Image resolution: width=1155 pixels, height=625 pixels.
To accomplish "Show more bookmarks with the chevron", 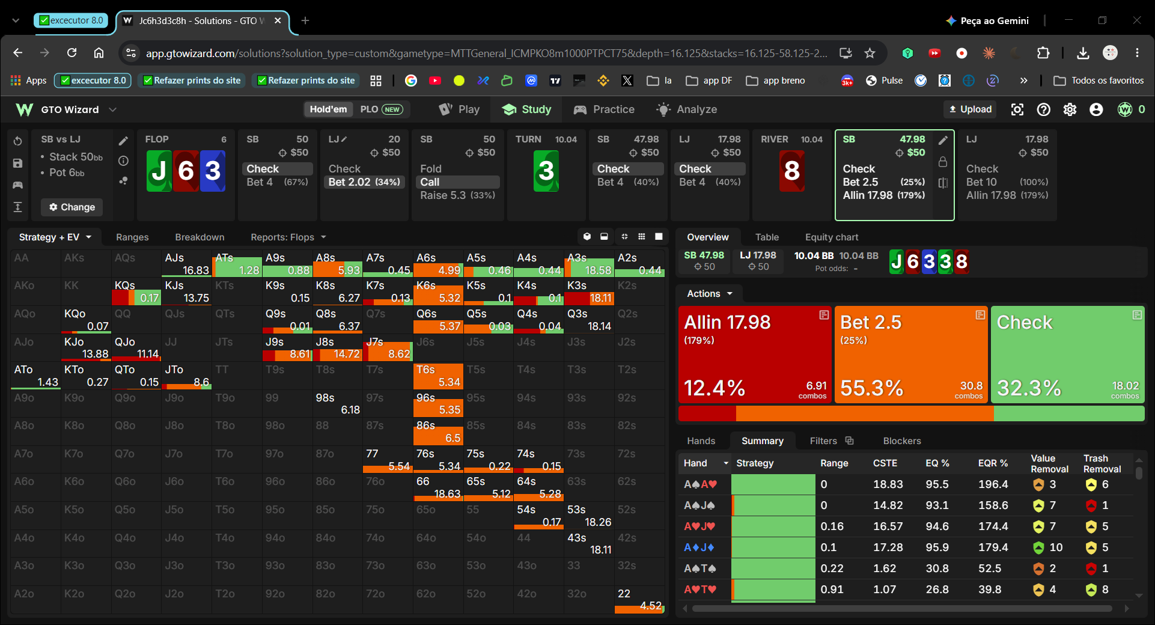I will pos(1023,81).
